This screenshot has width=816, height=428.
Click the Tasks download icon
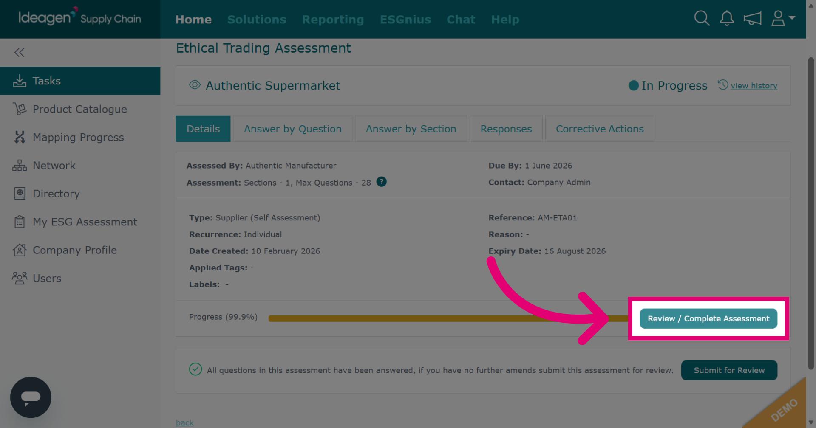[20, 81]
